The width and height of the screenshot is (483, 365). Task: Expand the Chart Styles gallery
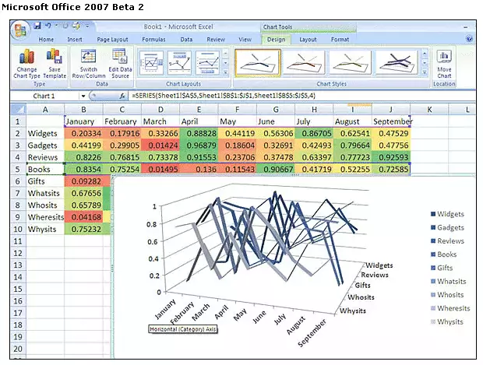tap(423, 72)
